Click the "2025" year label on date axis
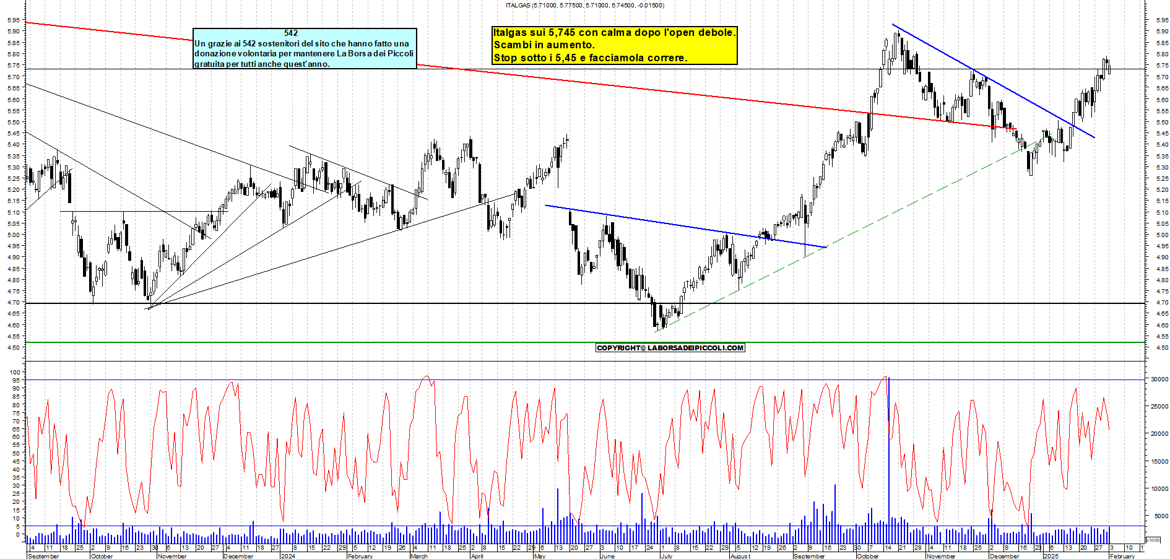The image size is (1170, 559). tap(1051, 556)
